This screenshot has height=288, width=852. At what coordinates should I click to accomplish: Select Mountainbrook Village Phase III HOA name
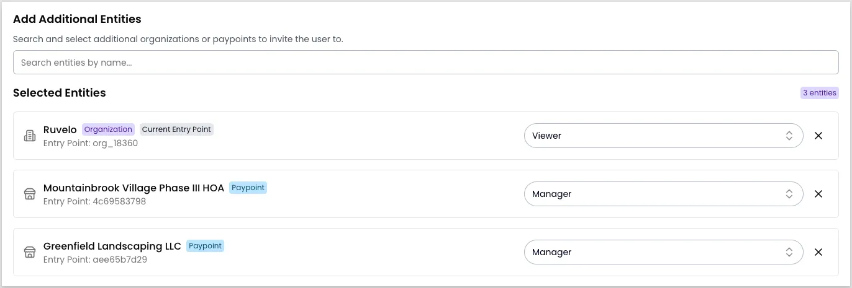tap(134, 188)
